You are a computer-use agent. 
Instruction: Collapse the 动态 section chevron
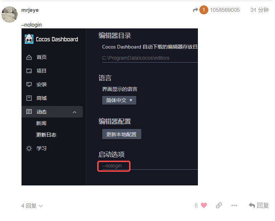[75, 112]
